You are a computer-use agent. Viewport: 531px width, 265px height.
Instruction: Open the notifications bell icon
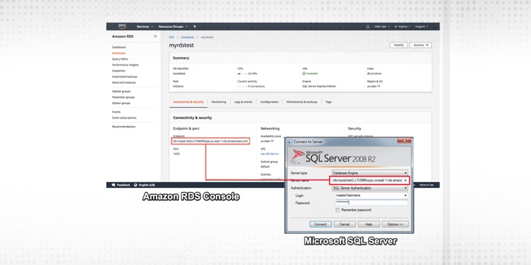click(x=368, y=26)
